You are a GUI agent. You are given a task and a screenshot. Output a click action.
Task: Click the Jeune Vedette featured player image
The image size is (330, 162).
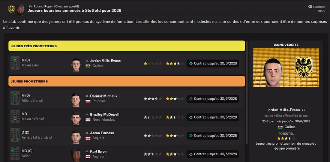coord(286,67)
